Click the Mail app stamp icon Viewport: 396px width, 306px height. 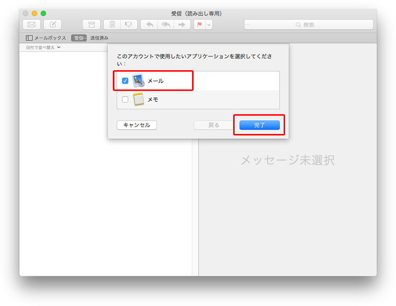pos(138,81)
